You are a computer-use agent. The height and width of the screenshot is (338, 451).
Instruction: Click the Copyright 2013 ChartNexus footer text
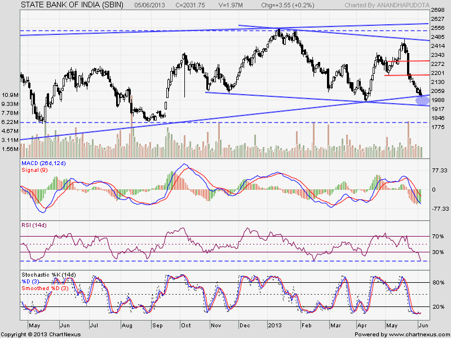pyautogui.click(x=41, y=335)
